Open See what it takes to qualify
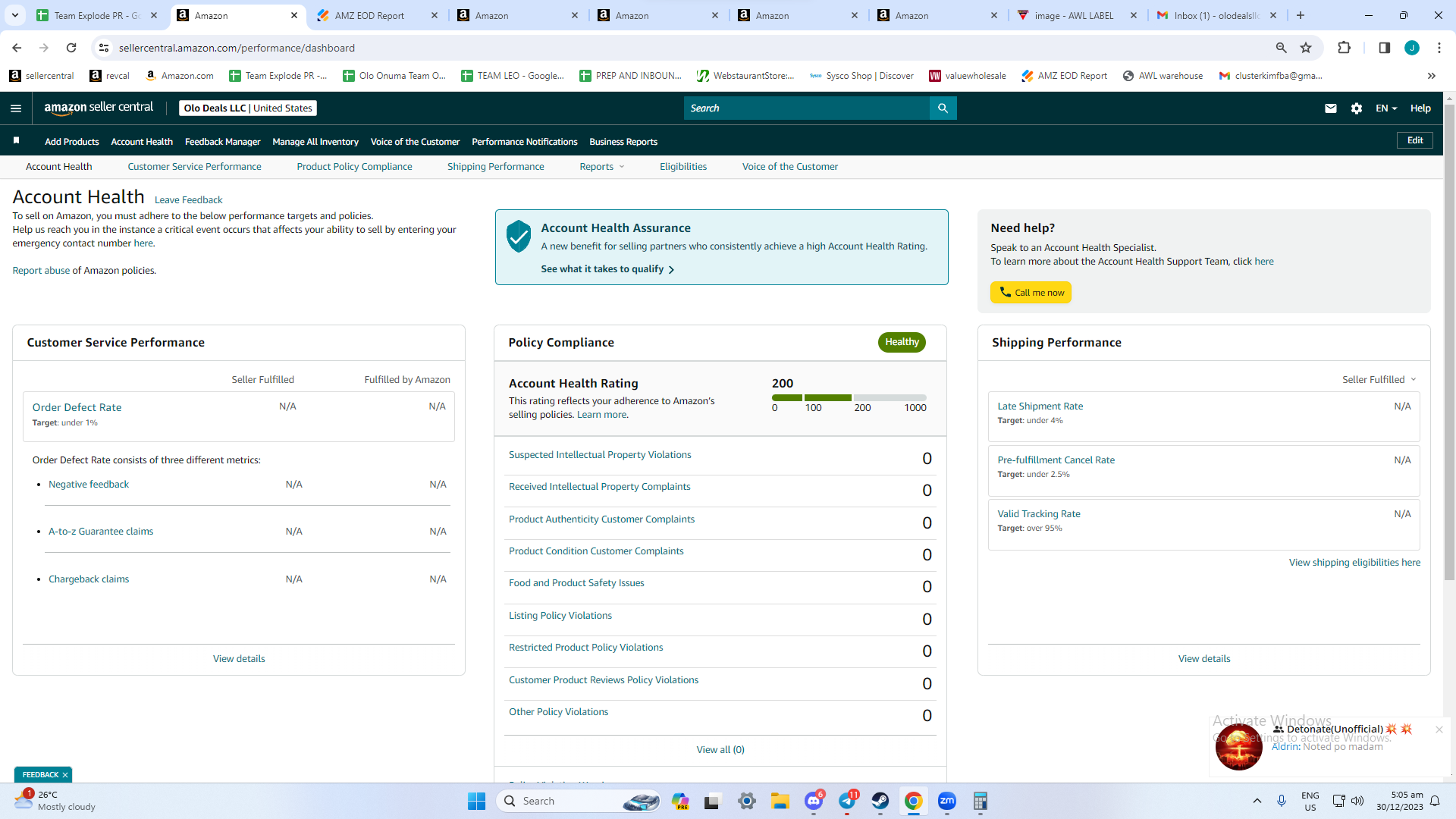This screenshot has height=819, width=1456. tap(607, 269)
